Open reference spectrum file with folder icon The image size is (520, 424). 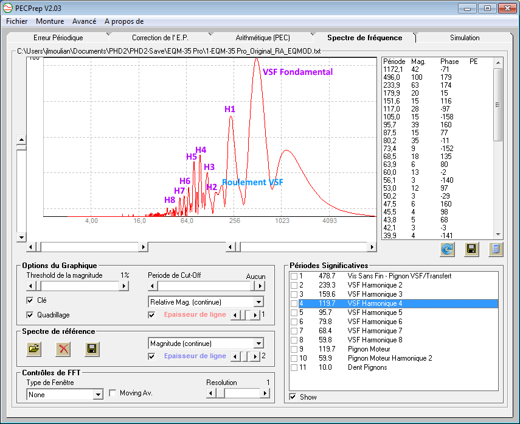[x=34, y=348]
